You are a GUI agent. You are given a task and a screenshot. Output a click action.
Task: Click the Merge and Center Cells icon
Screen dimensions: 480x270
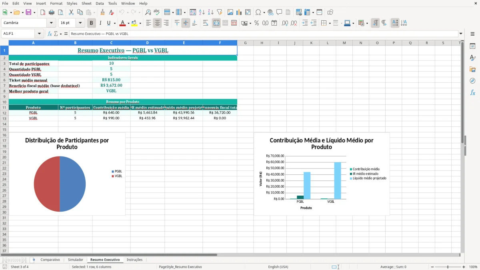tap(216, 23)
